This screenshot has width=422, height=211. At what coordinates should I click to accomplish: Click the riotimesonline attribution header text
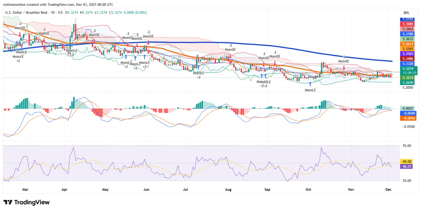coord(58,4)
